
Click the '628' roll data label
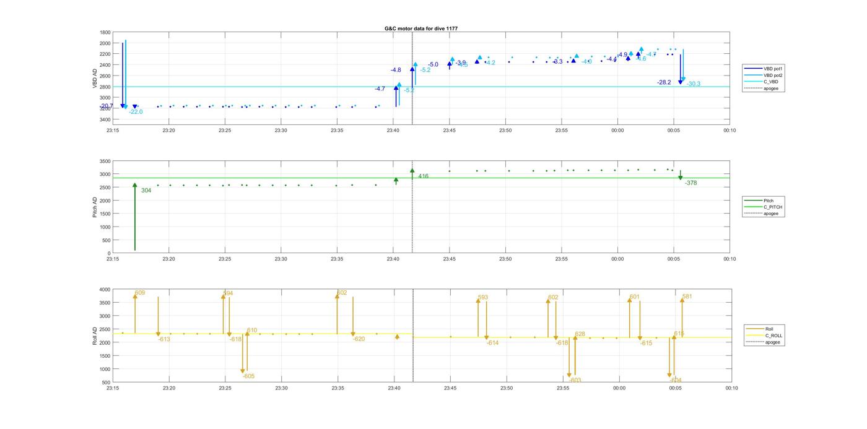point(580,334)
